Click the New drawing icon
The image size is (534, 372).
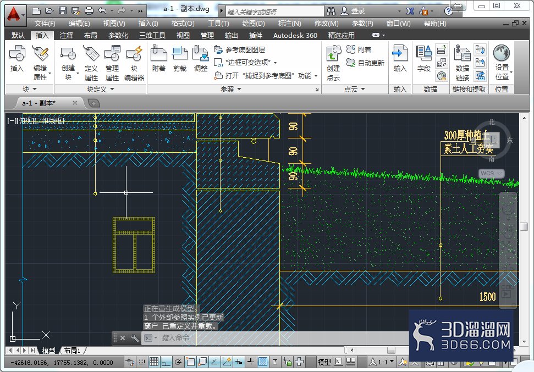[36, 11]
